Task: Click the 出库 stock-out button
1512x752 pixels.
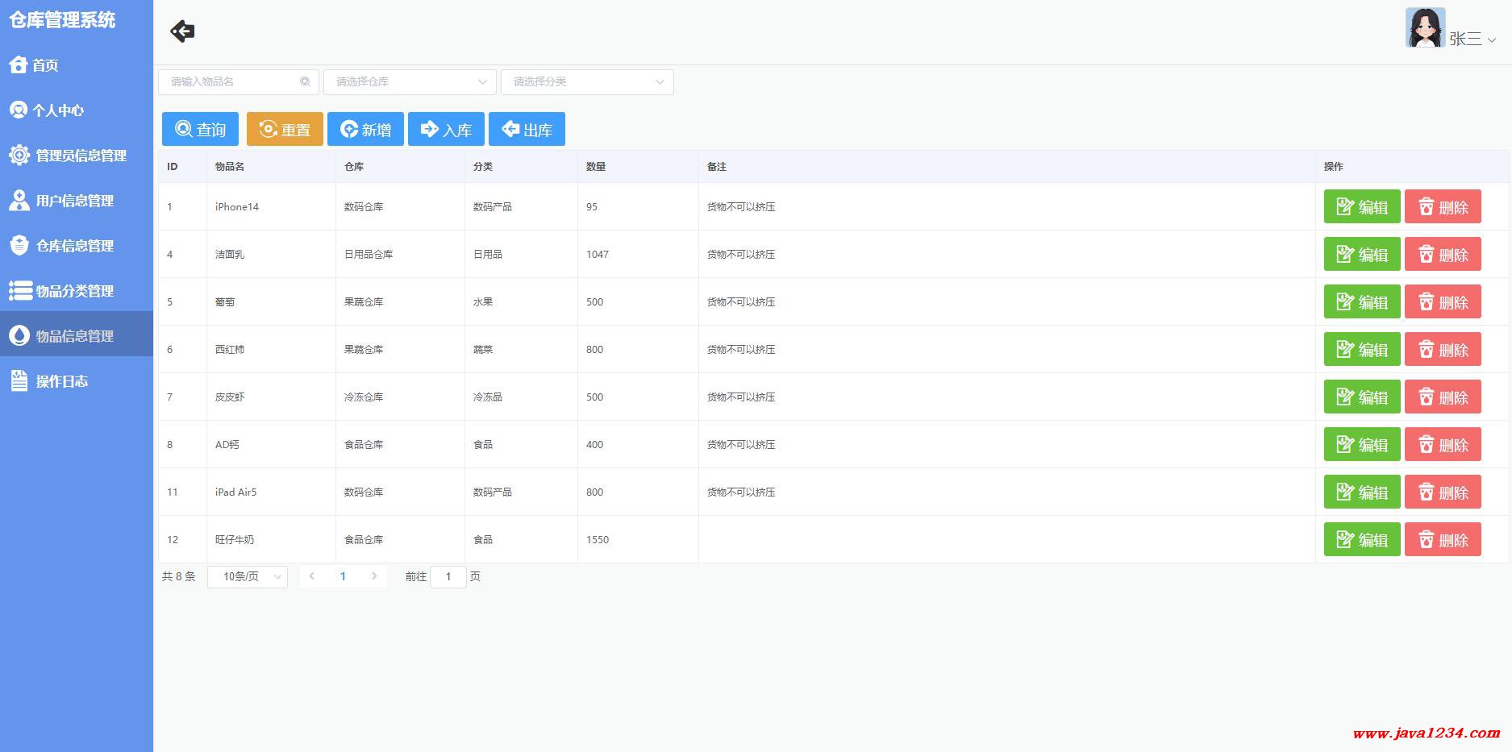Action: tap(527, 129)
